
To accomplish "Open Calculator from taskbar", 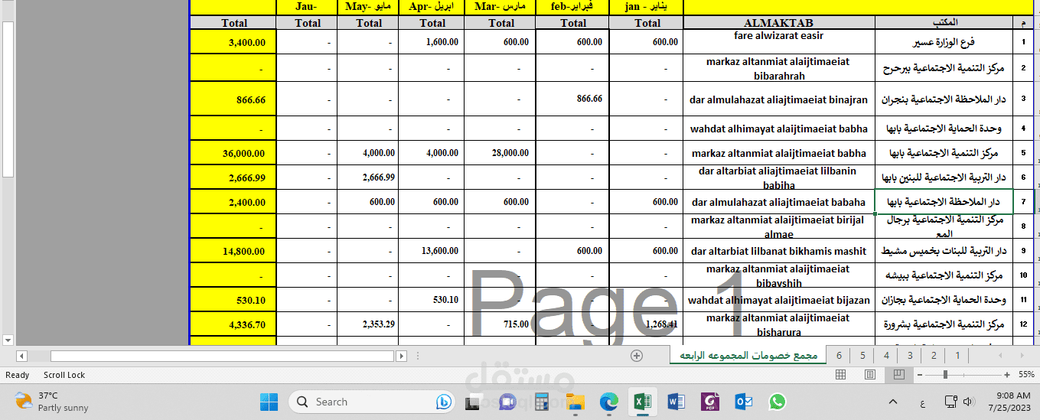I will pos(542,402).
